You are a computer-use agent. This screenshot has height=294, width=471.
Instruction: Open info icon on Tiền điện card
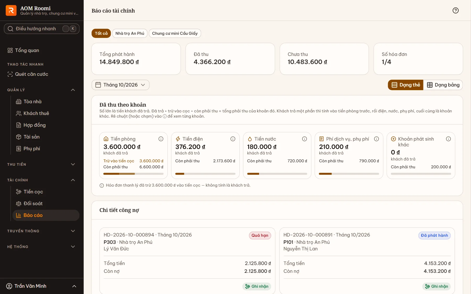click(x=233, y=139)
